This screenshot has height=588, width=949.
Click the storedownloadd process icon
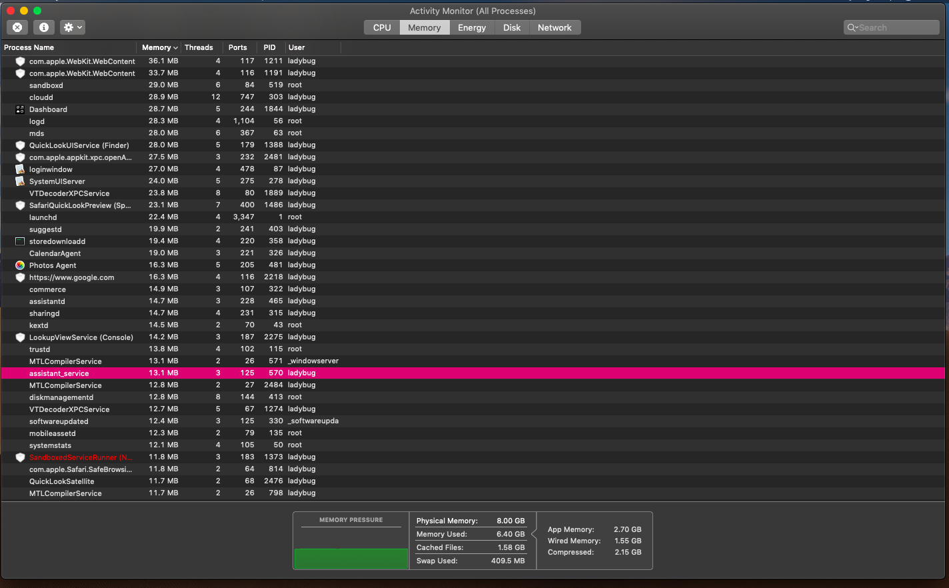pyautogui.click(x=20, y=241)
